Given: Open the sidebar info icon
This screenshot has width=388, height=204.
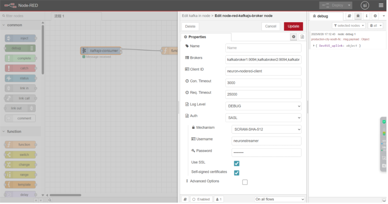Looking at the screenshot, I should tap(367, 16).
